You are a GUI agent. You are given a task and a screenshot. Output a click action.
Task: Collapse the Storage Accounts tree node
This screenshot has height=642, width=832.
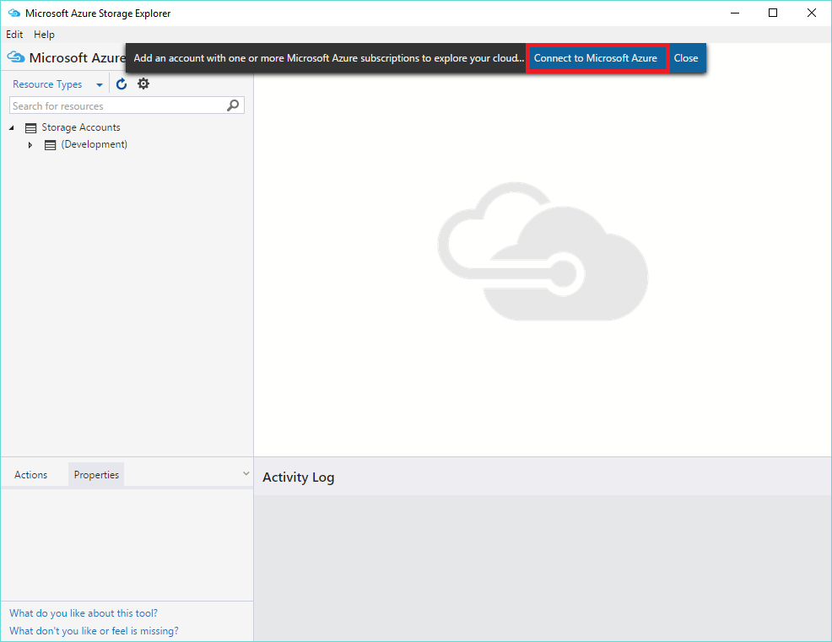pyautogui.click(x=12, y=127)
